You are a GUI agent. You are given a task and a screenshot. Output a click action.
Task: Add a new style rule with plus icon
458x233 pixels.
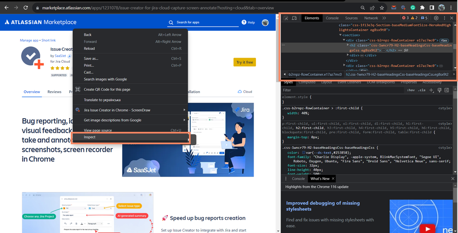(x=431, y=90)
